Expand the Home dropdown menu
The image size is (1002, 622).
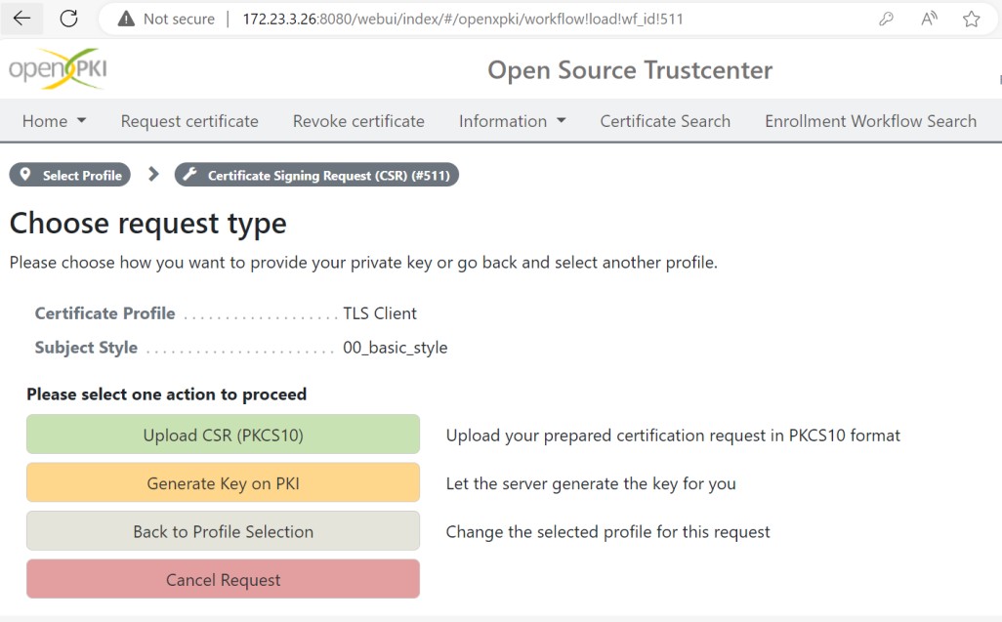click(x=54, y=121)
